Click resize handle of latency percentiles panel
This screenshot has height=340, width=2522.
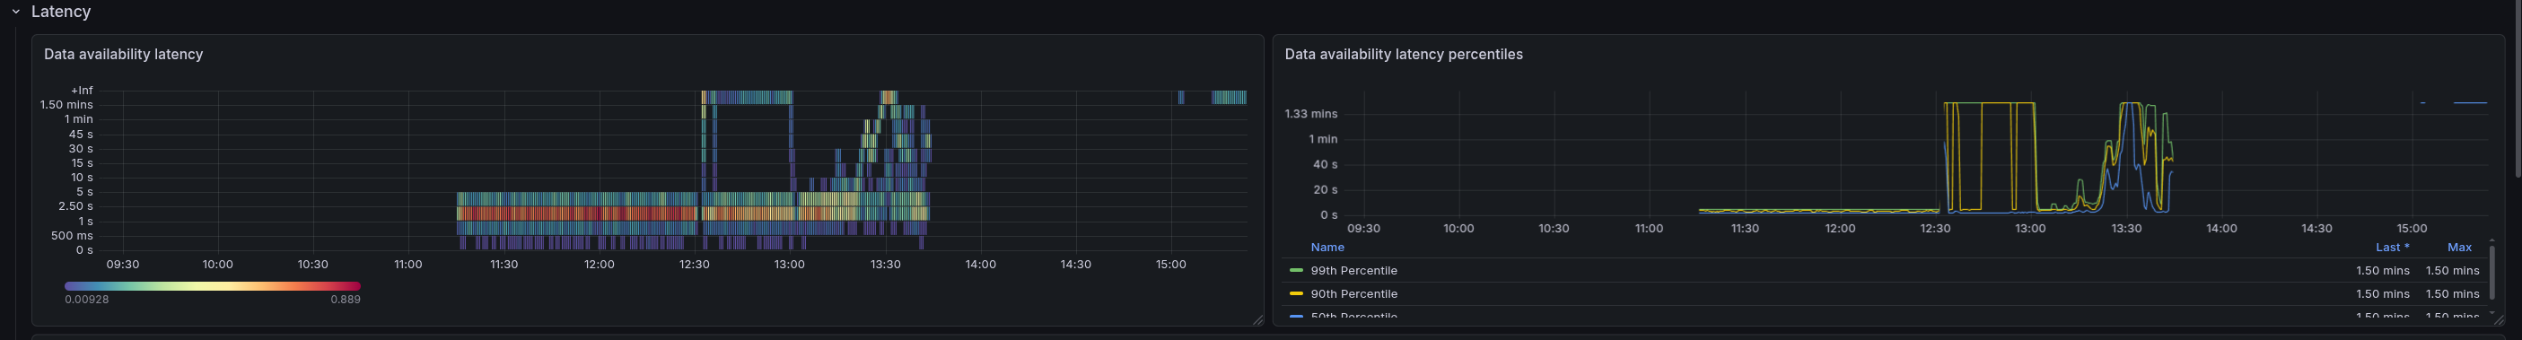point(2499,320)
